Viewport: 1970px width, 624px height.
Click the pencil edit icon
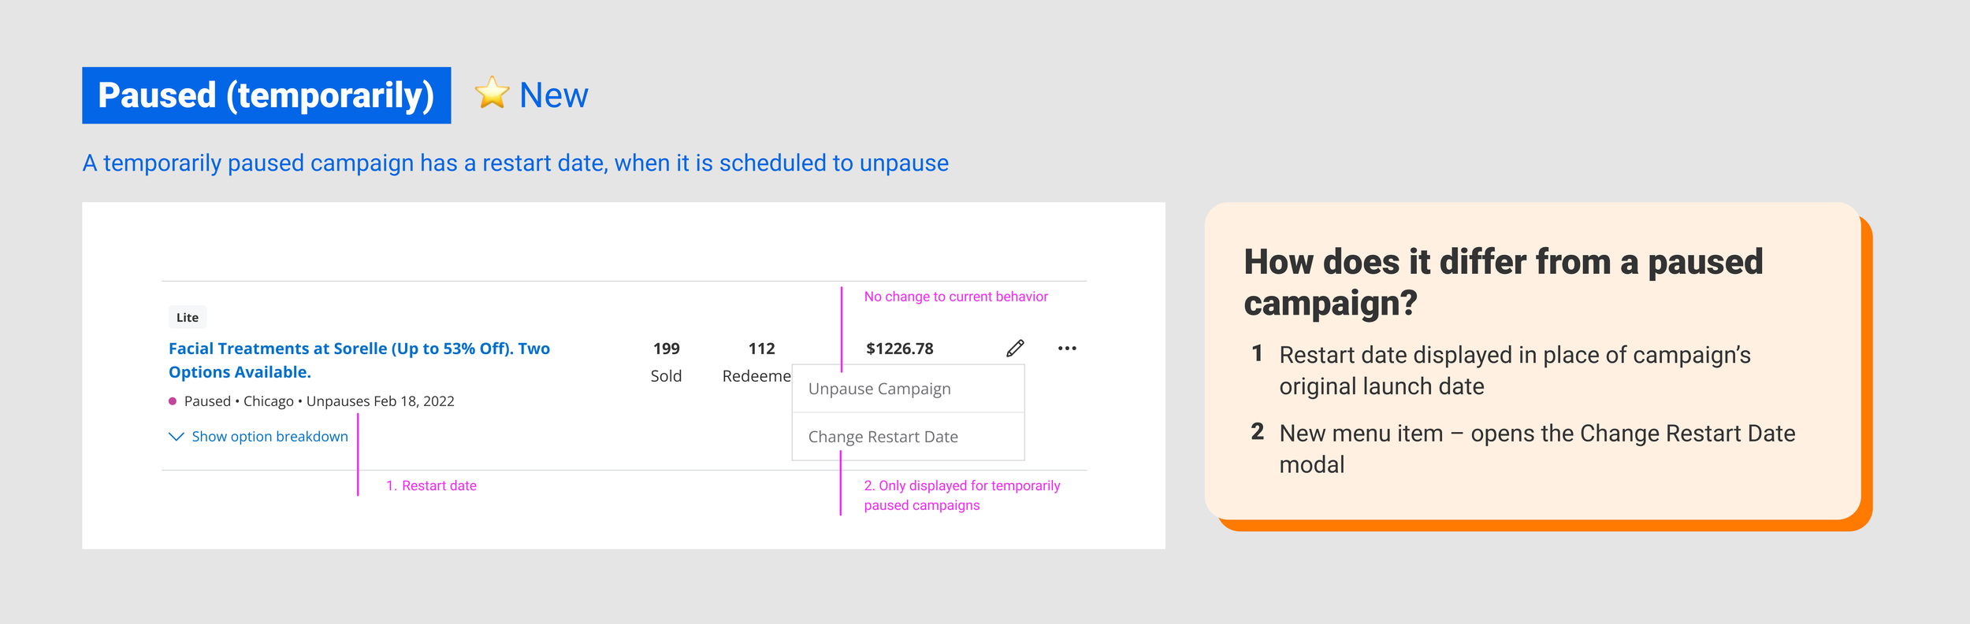(x=1015, y=348)
